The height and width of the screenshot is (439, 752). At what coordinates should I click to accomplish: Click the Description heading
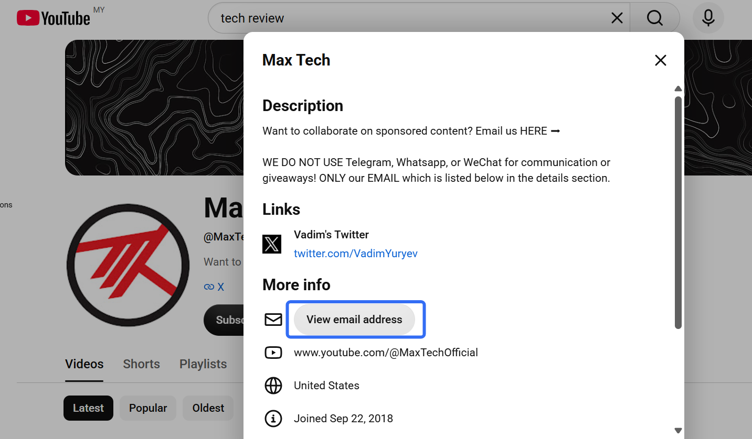pyautogui.click(x=303, y=106)
